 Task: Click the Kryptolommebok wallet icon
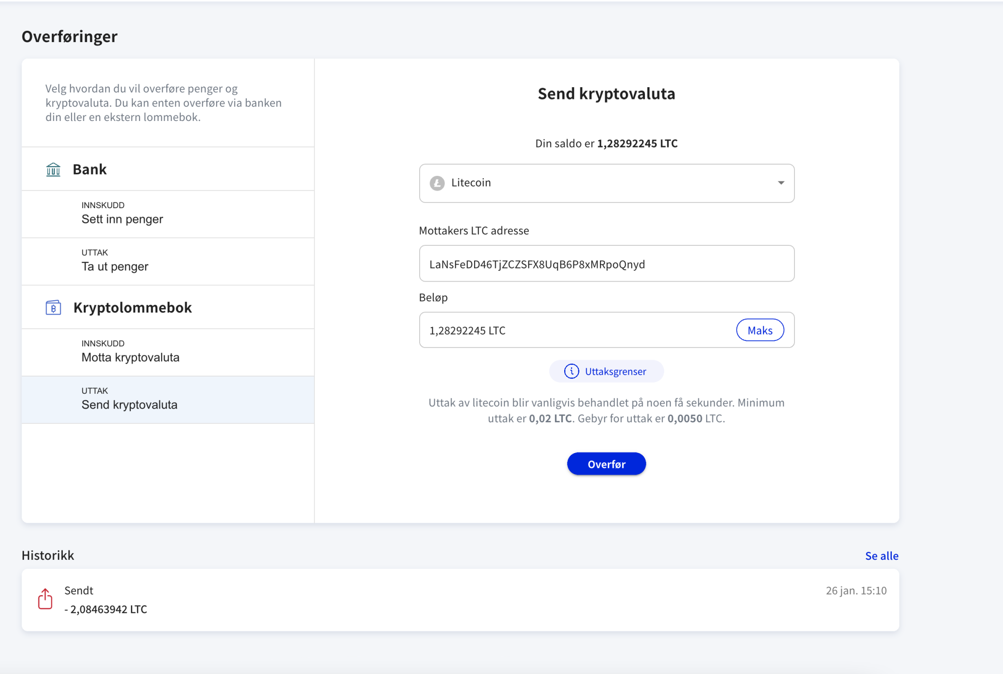pyautogui.click(x=53, y=308)
